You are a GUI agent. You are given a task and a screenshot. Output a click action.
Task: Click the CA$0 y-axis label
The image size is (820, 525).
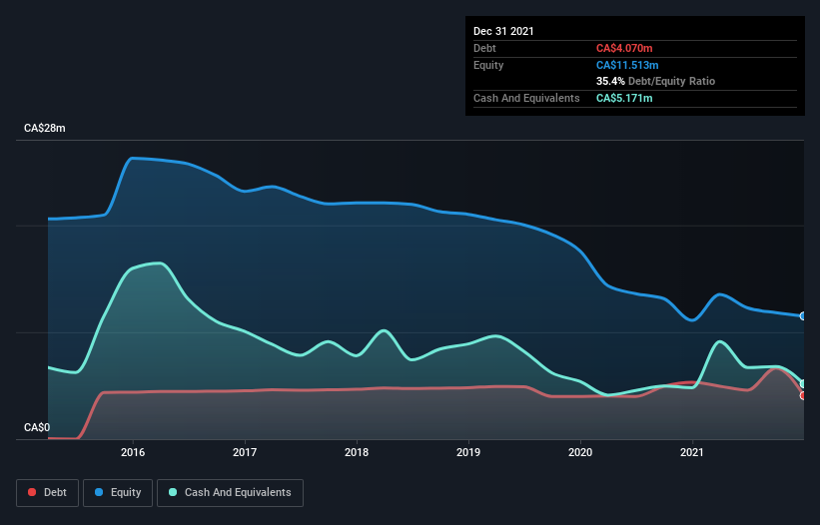point(37,427)
